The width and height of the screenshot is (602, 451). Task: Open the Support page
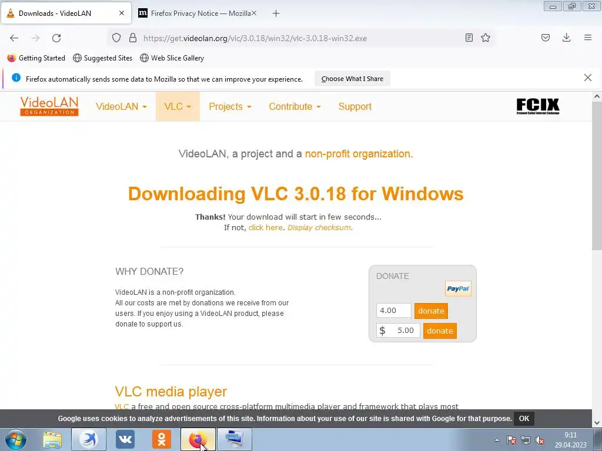tap(354, 107)
